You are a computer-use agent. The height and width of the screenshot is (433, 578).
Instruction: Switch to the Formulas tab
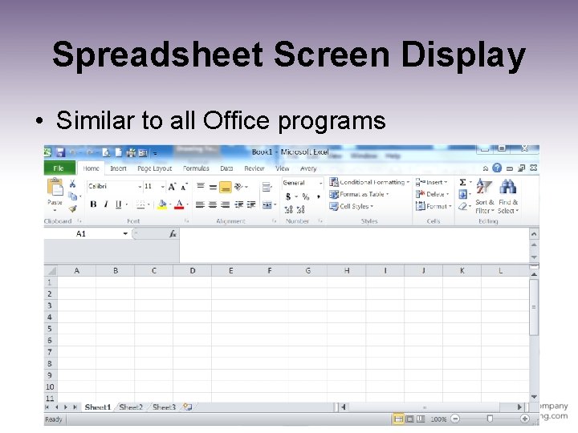pos(196,168)
